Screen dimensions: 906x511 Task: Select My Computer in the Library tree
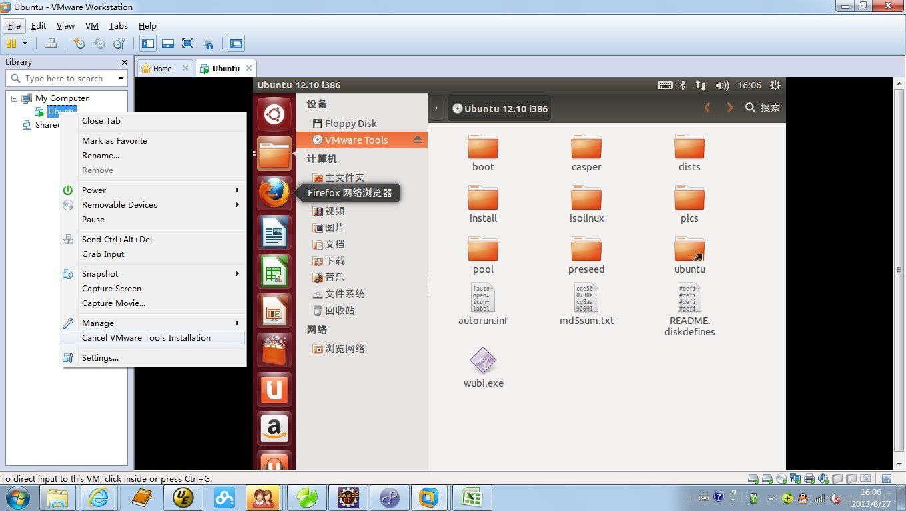click(x=61, y=98)
